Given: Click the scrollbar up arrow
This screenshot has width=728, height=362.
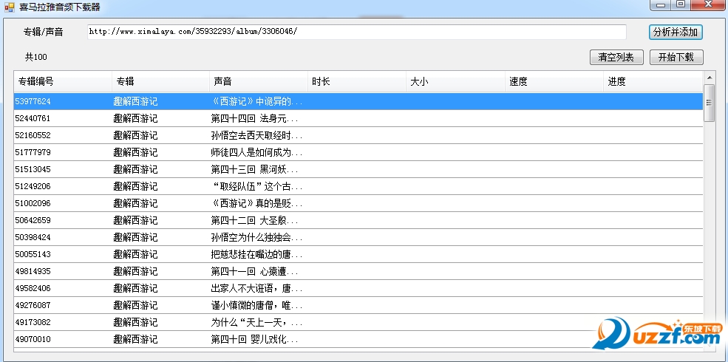Looking at the screenshot, I should [709, 77].
